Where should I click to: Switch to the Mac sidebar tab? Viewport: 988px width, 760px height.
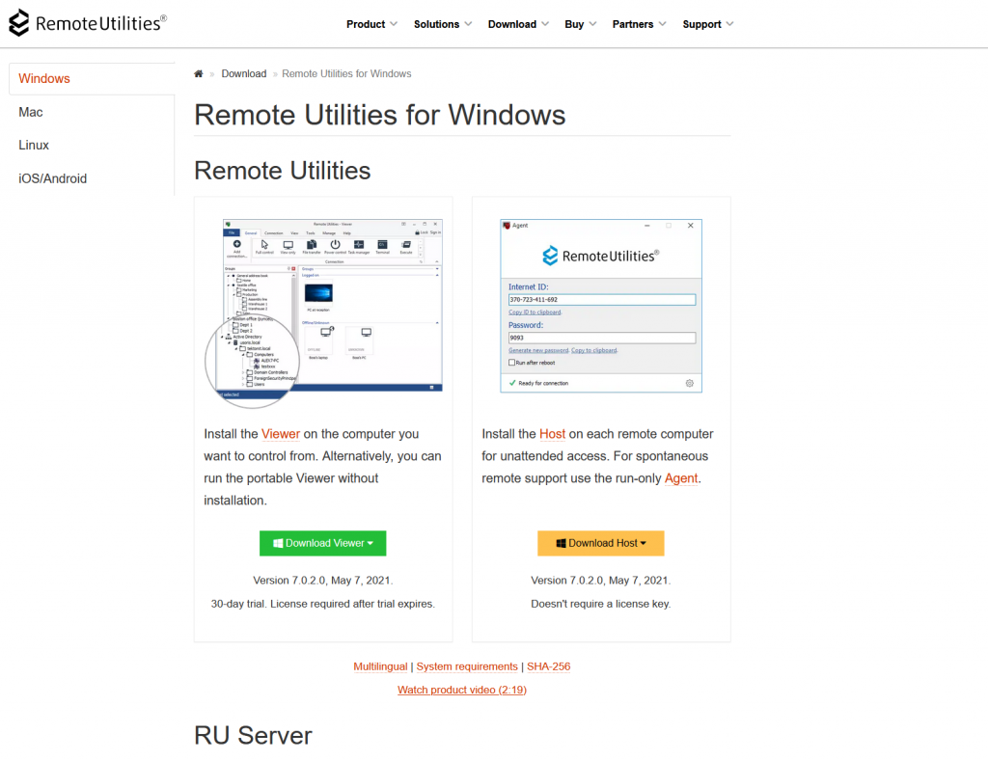tap(30, 112)
